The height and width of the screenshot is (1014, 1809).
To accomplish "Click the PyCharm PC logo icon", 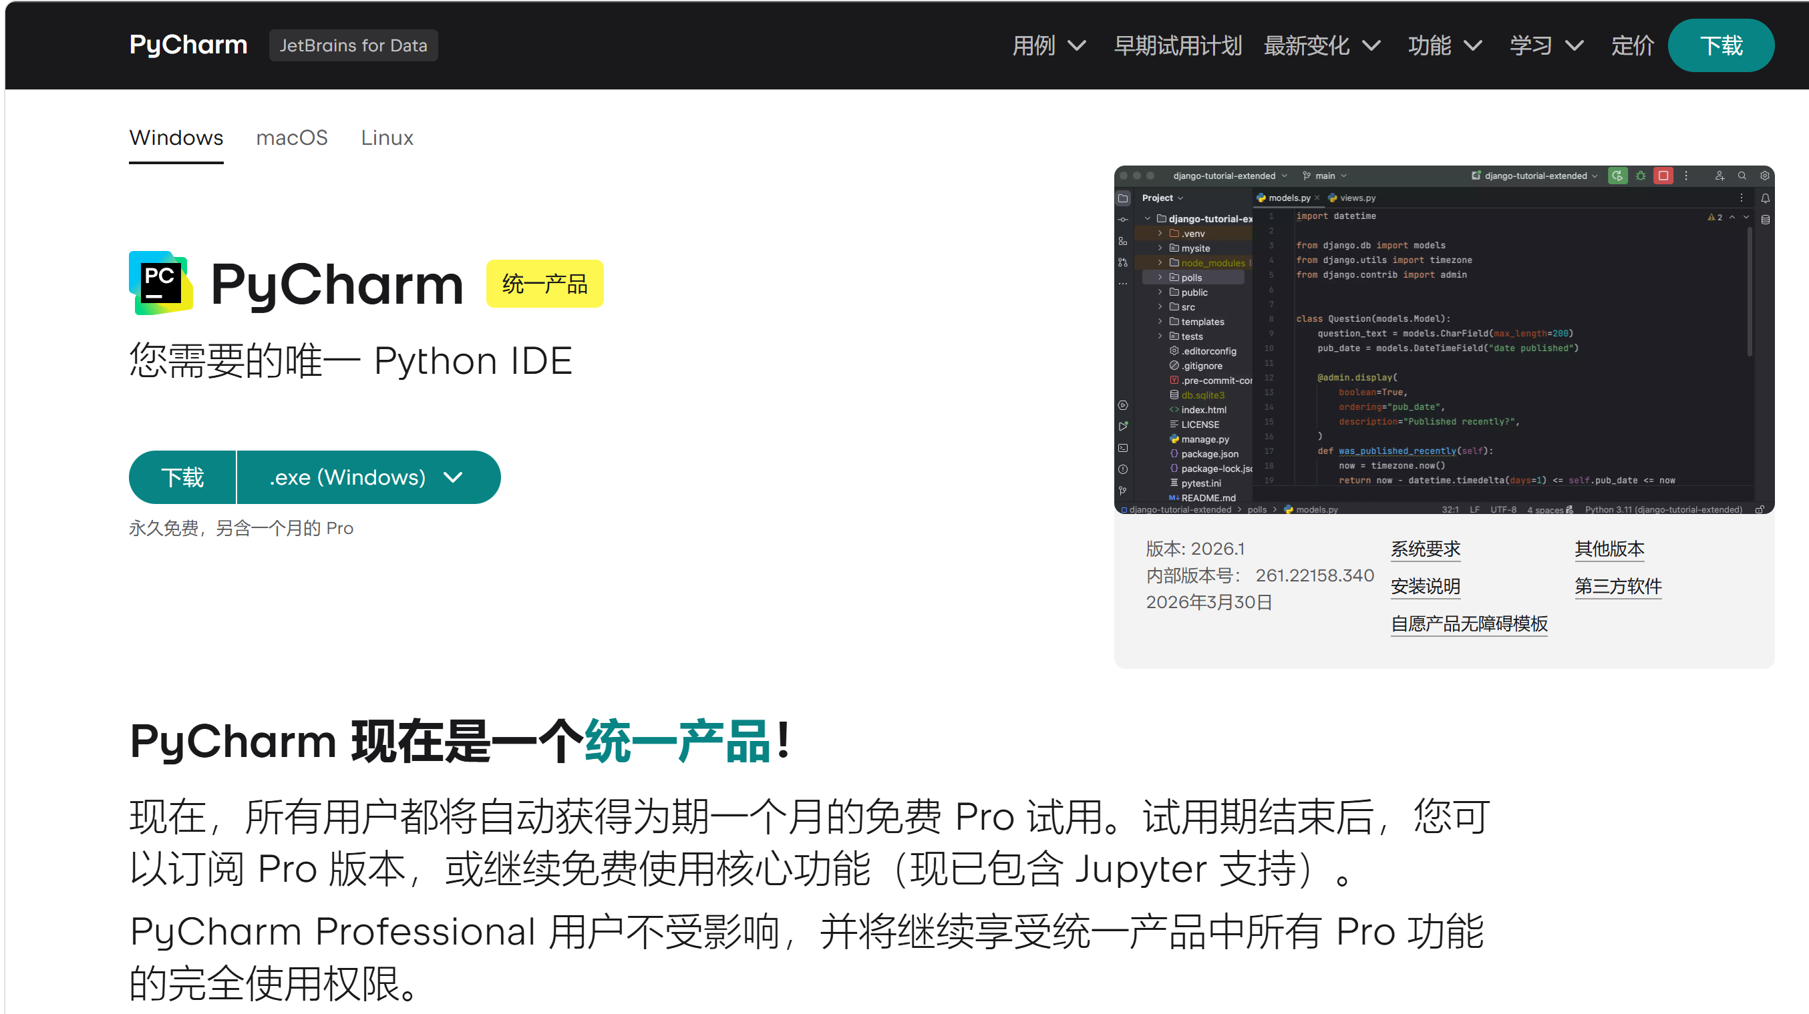I will coord(161,283).
